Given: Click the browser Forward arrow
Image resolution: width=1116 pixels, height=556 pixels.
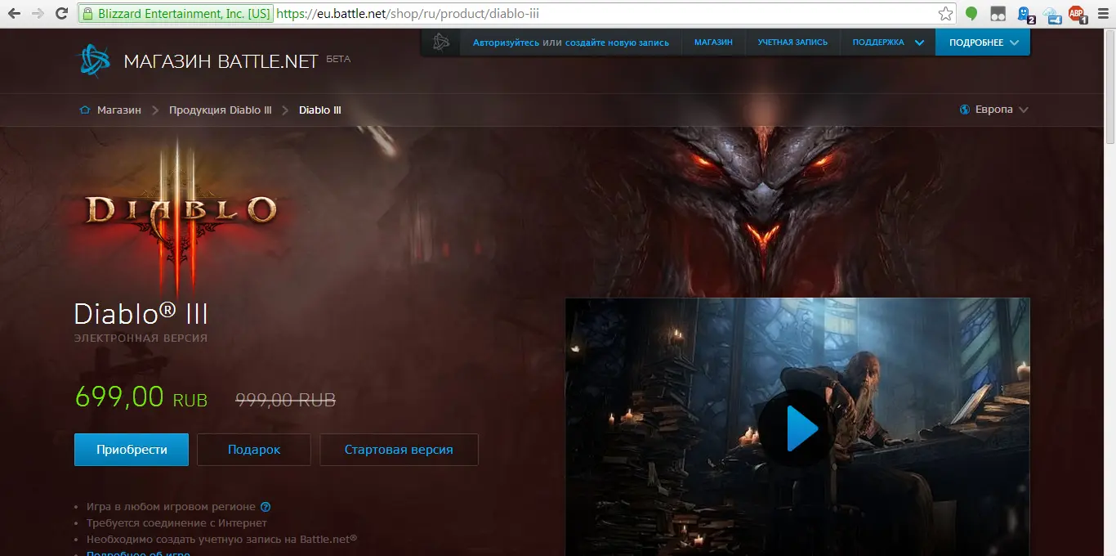Looking at the screenshot, I should tap(38, 14).
